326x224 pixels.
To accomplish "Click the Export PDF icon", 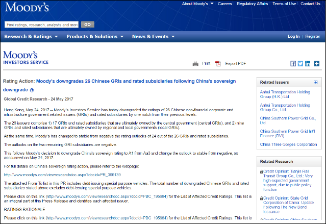I will (x=218, y=64).
